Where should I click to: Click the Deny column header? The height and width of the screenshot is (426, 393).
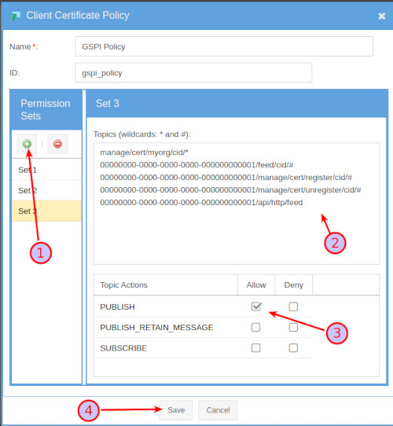point(293,285)
